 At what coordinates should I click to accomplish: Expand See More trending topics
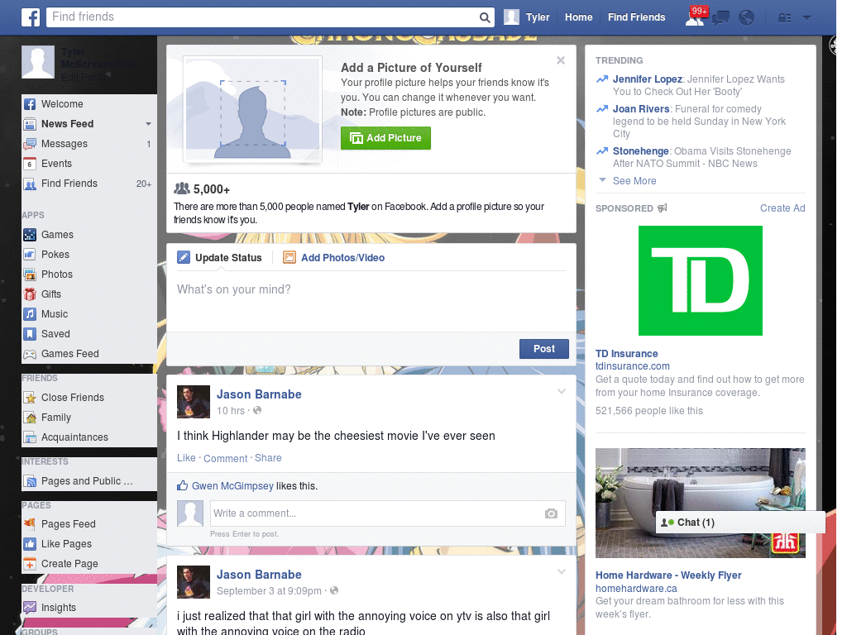(634, 181)
